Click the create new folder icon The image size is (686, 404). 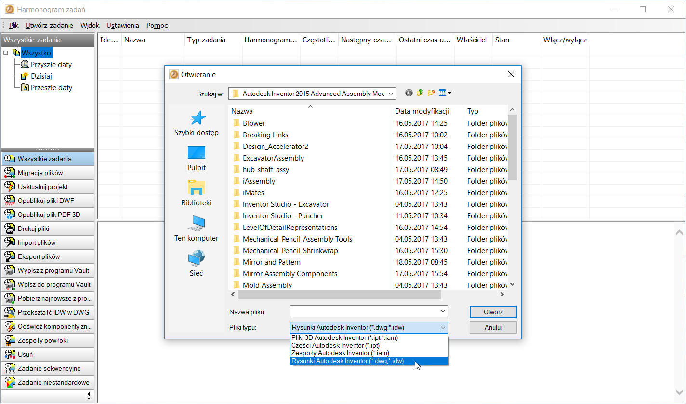[x=431, y=93]
